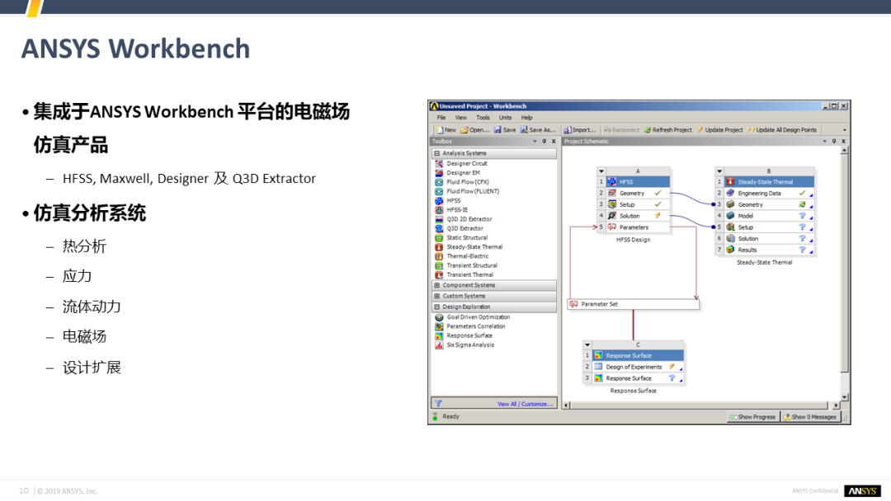Expand the Custom Systems group
The width and height of the screenshot is (891, 501).
[436, 296]
